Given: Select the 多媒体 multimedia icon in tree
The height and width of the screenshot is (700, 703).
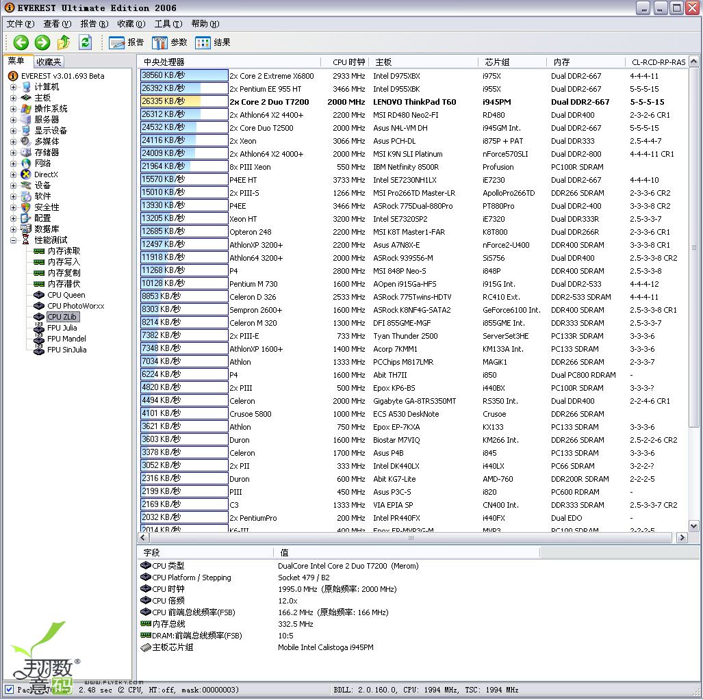Looking at the screenshot, I should pyautogui.click(x=26, y=142).
